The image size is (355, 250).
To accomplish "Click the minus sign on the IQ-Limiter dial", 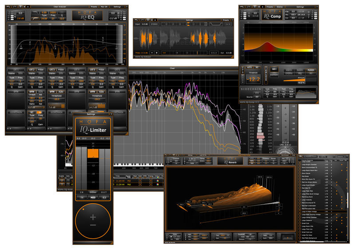I will click(x=93, y=225).
